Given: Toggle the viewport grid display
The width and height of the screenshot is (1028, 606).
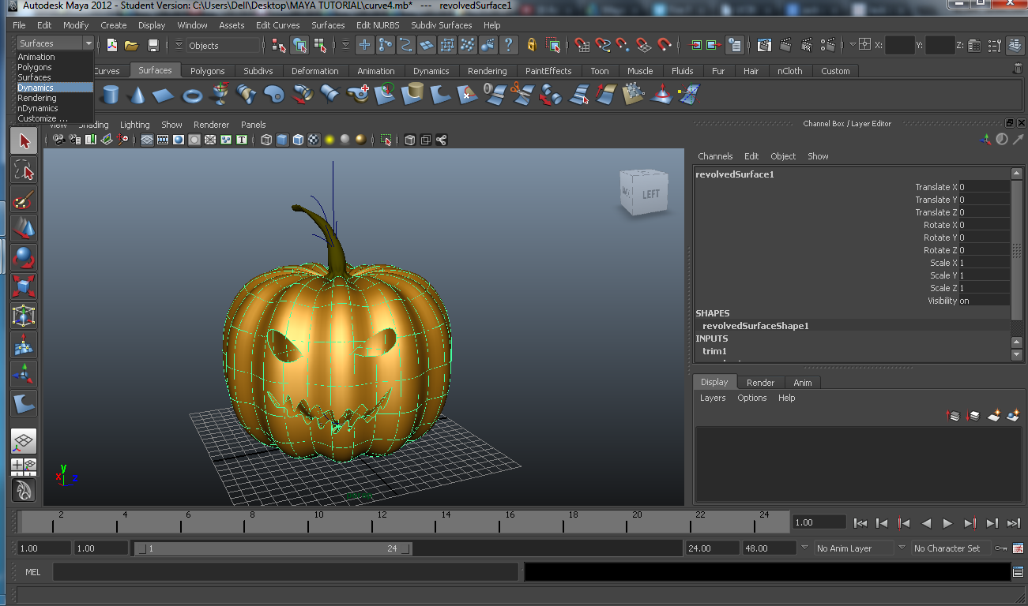Looking at the screenshot, I should pos(147,140).
